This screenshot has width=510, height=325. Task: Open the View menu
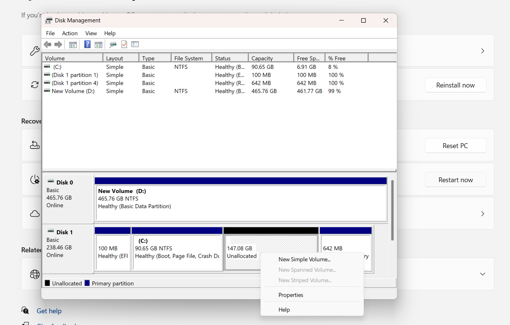91,33
